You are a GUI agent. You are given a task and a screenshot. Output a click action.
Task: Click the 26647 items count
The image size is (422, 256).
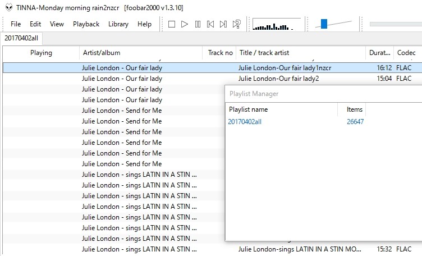point(355,122)
